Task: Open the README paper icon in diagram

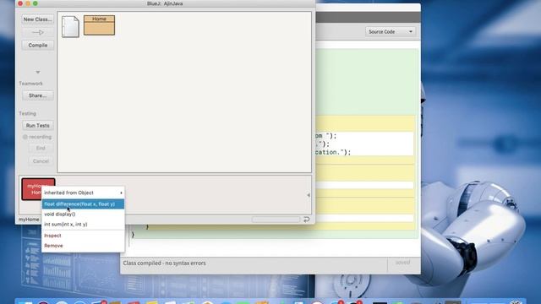Action: pos(70,26)
